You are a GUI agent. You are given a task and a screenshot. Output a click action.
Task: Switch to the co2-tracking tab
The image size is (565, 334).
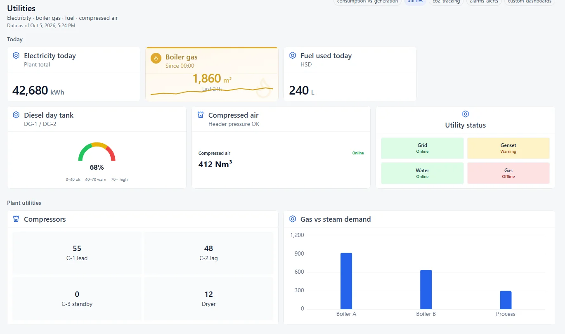(x=446, y=2)
